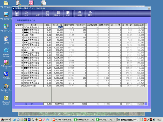Click 22,078 森林保険料 cell in row 22
The width and height of the screenshot is (163, 122).
coord(104,81)
